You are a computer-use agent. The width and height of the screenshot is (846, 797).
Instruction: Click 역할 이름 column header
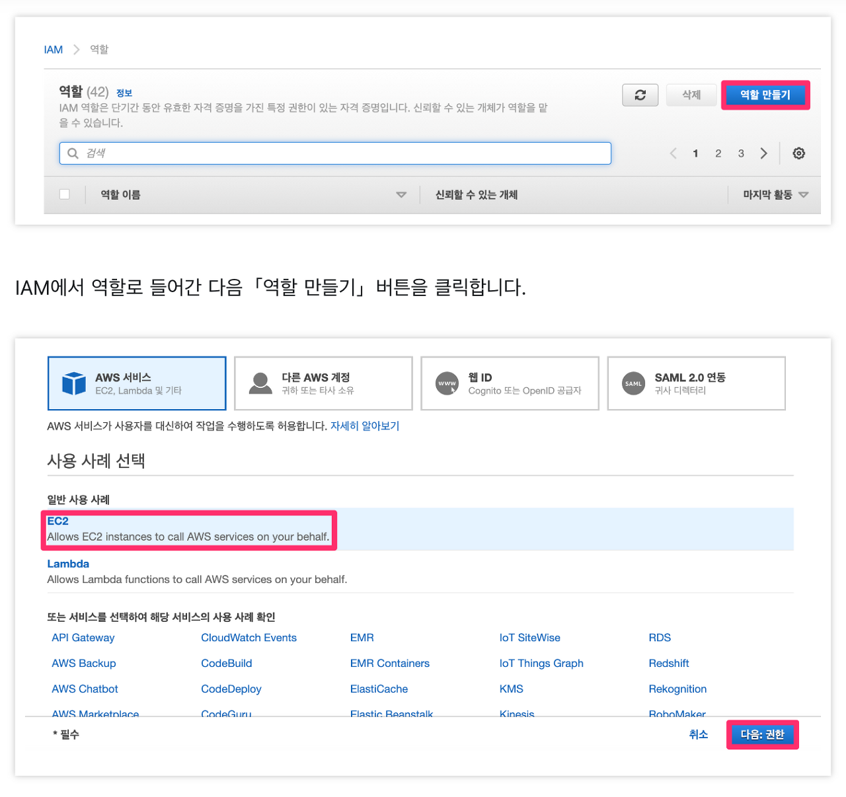120,195
